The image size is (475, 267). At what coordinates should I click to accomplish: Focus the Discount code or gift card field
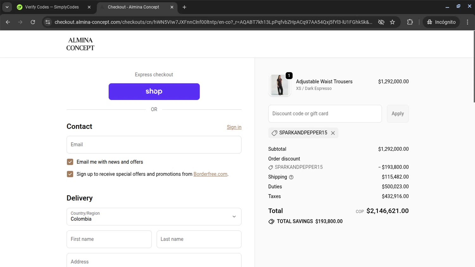click(325, 114)
